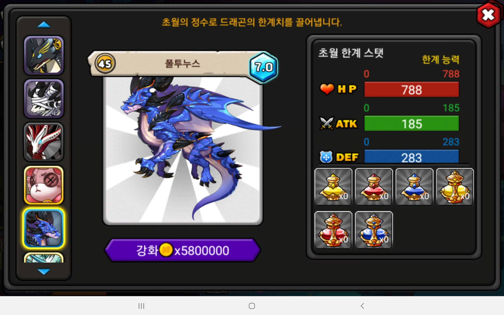
Task: Close the transcendence popup with red X
Action: (488, 15)
